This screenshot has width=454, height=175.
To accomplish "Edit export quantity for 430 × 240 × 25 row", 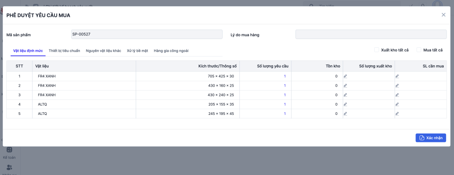I will point(345,95).
